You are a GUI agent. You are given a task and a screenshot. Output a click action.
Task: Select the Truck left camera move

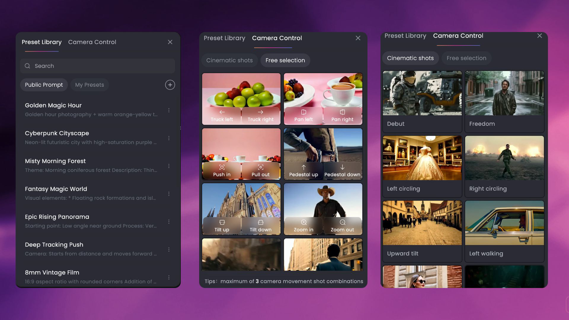coord(222,116)
